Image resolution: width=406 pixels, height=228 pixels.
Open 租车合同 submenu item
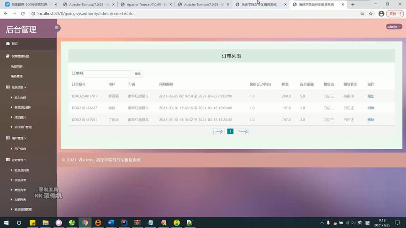20,98
